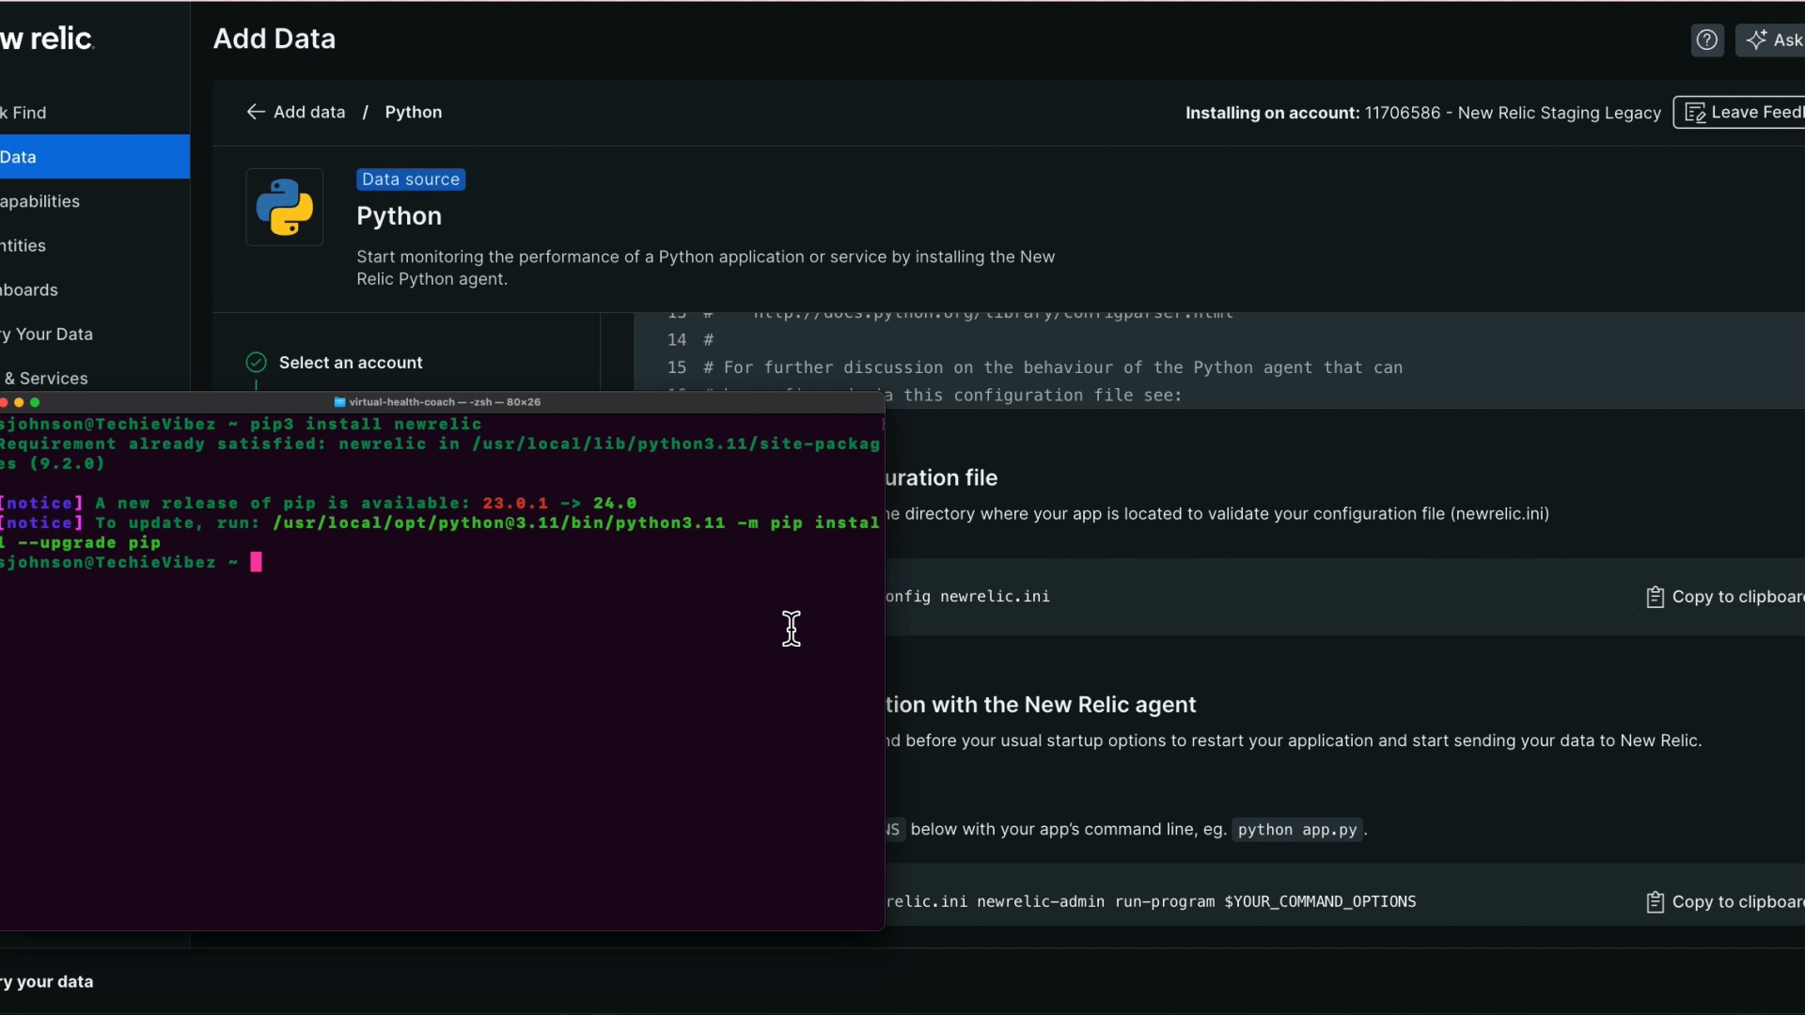Screen dimensions: 1805x1015
Task: Click the Select an account checkmark icon
Action: (x=256, y=363)
